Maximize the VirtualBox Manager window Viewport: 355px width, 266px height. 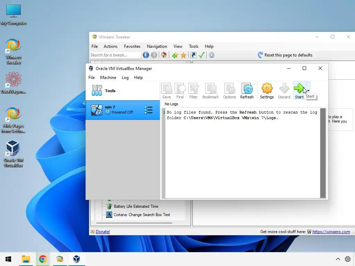304,68
